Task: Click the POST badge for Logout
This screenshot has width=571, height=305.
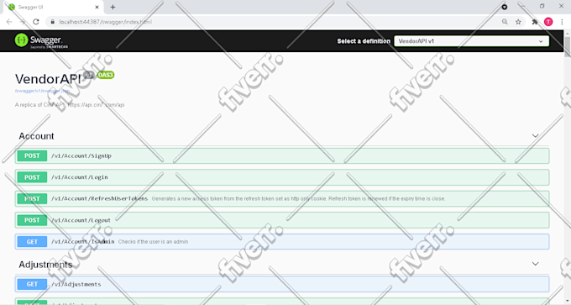Action: [x=32, y=220]
